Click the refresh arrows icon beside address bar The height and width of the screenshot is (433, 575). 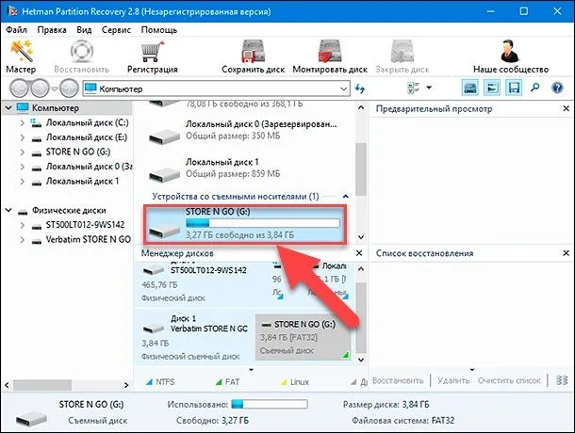(360, 88)
